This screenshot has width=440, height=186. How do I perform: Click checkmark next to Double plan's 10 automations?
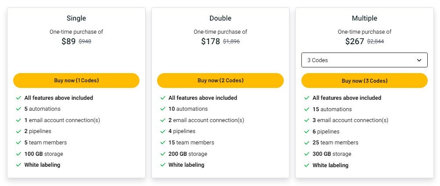coord(162,109)
